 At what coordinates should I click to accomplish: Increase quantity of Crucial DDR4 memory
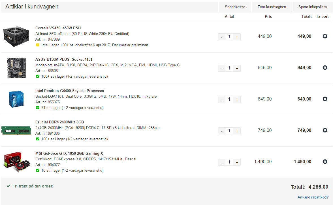pos(237,131)
